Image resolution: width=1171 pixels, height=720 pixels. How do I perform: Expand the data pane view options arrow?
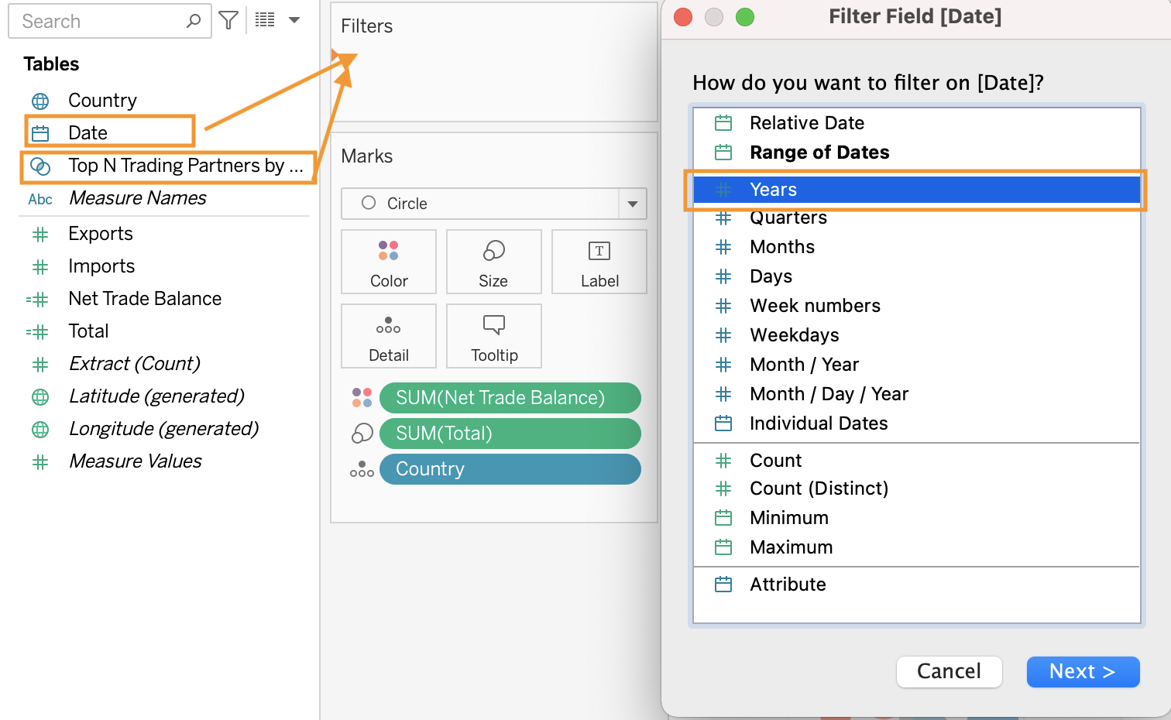(x=294, y=20)
